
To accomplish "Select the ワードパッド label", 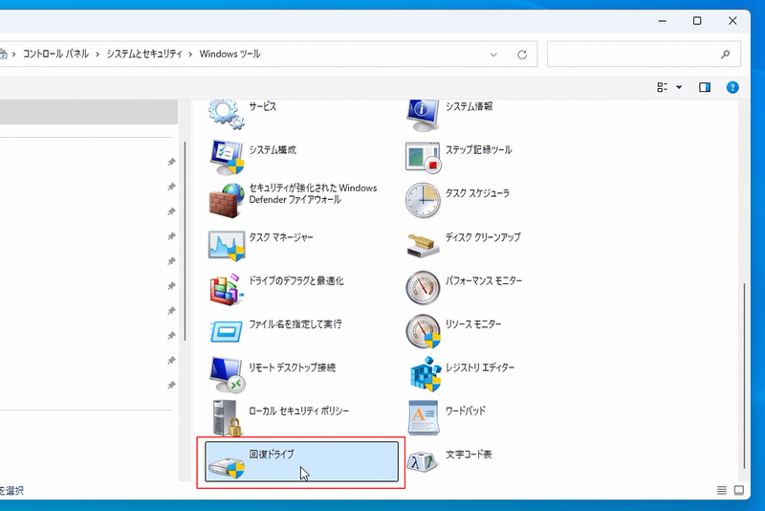I will [x=466, y=411].
